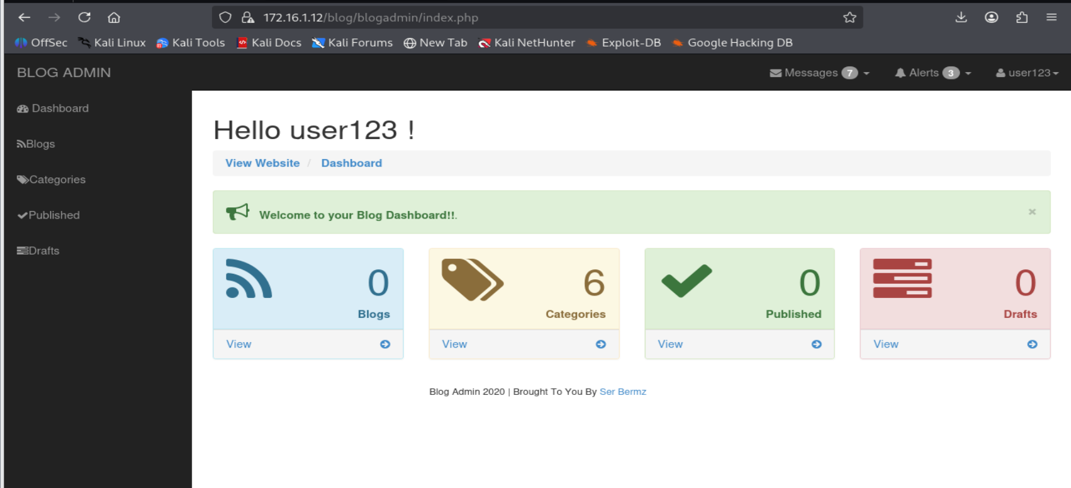Open the Kali Linux bookmark

(x=112, y=42)
